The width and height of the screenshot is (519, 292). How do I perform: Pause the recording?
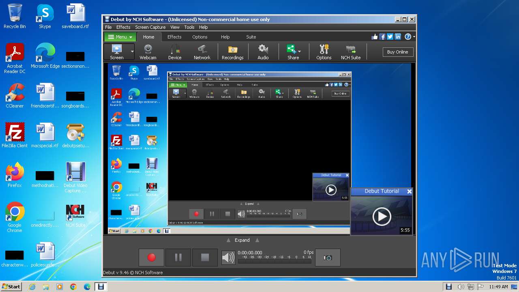(x=178, y=258)
